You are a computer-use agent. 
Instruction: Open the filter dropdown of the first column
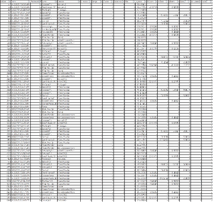(9, 1)
